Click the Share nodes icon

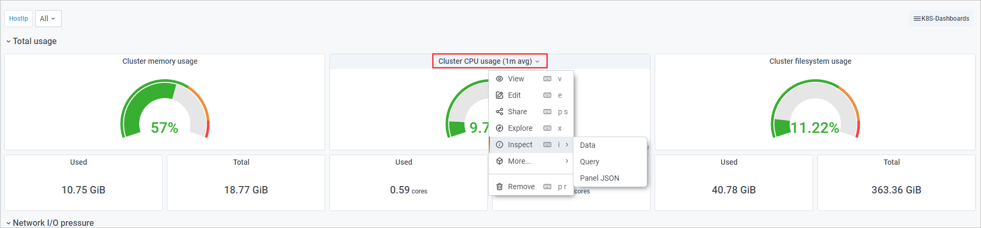pyautogui.click(x=500, y=112)
